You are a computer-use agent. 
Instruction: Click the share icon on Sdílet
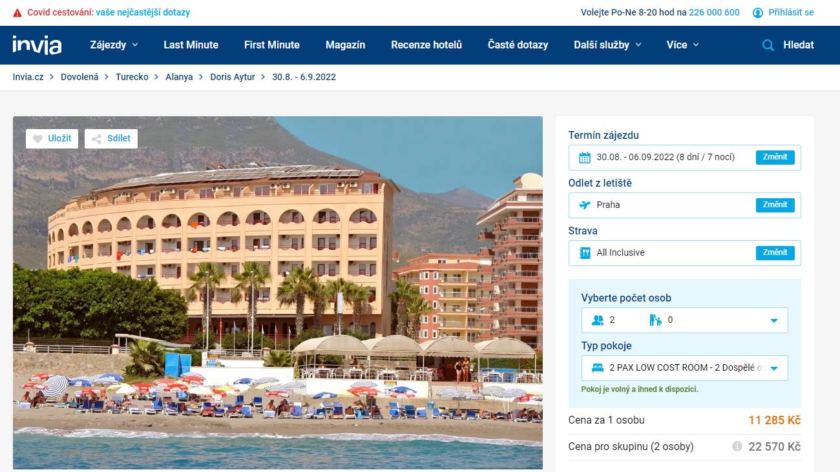96,139
